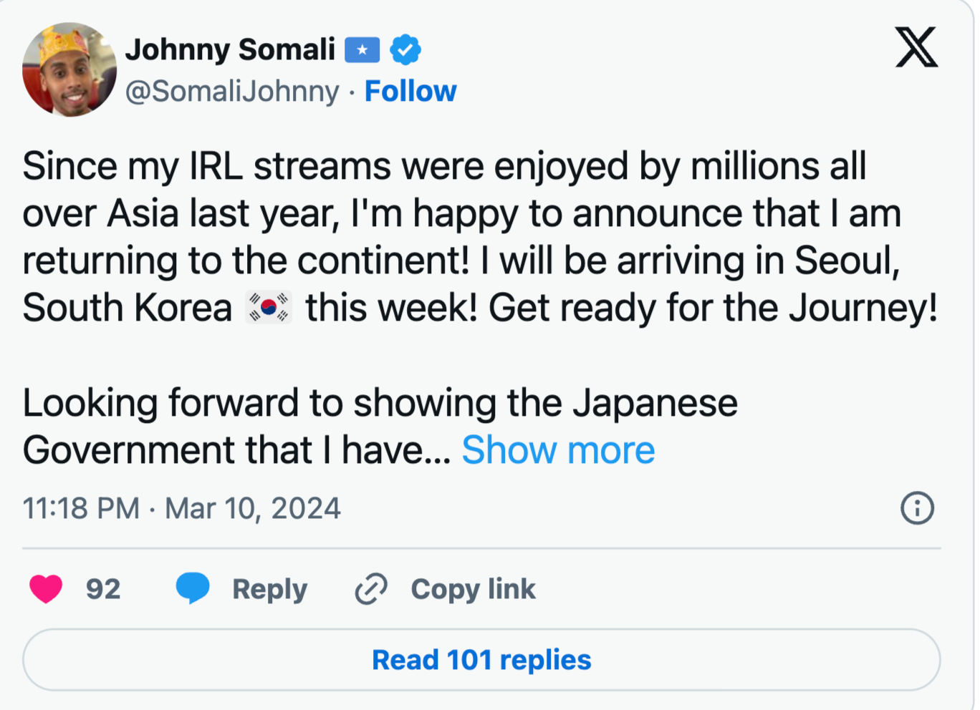Image resolution: width=980 pixels, height=710 pixels.
Task: Open the @SomaliJohnny handle link
Action: point(232,91)
